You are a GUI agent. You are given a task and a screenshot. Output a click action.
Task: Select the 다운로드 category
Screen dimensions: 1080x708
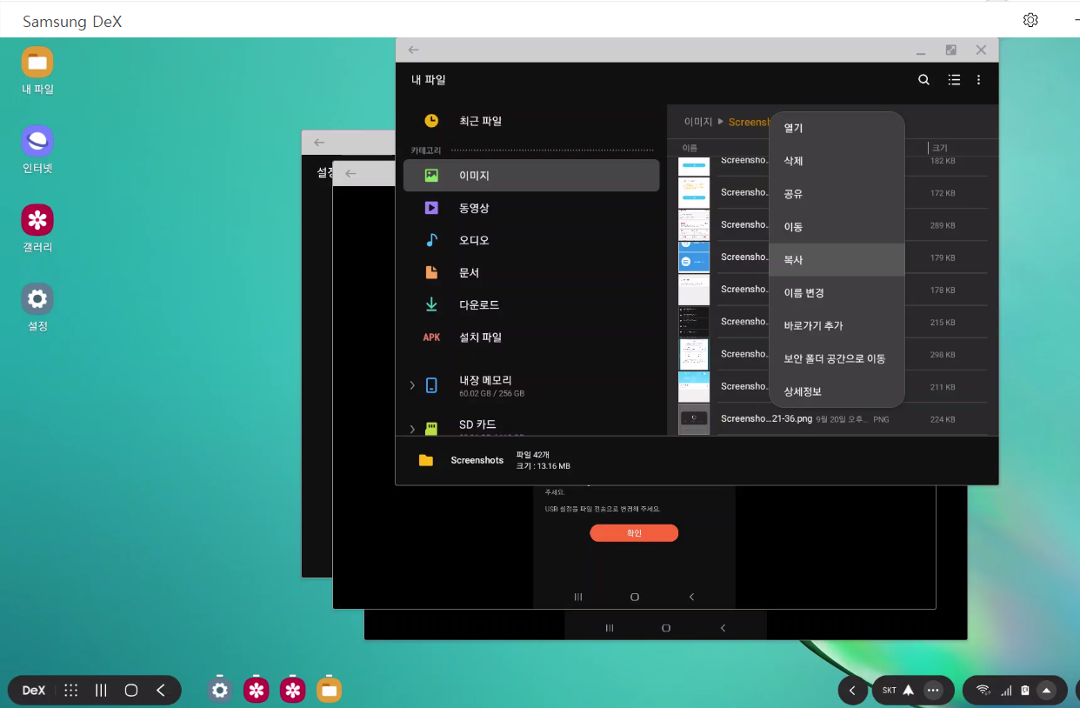tap(531, 305)
